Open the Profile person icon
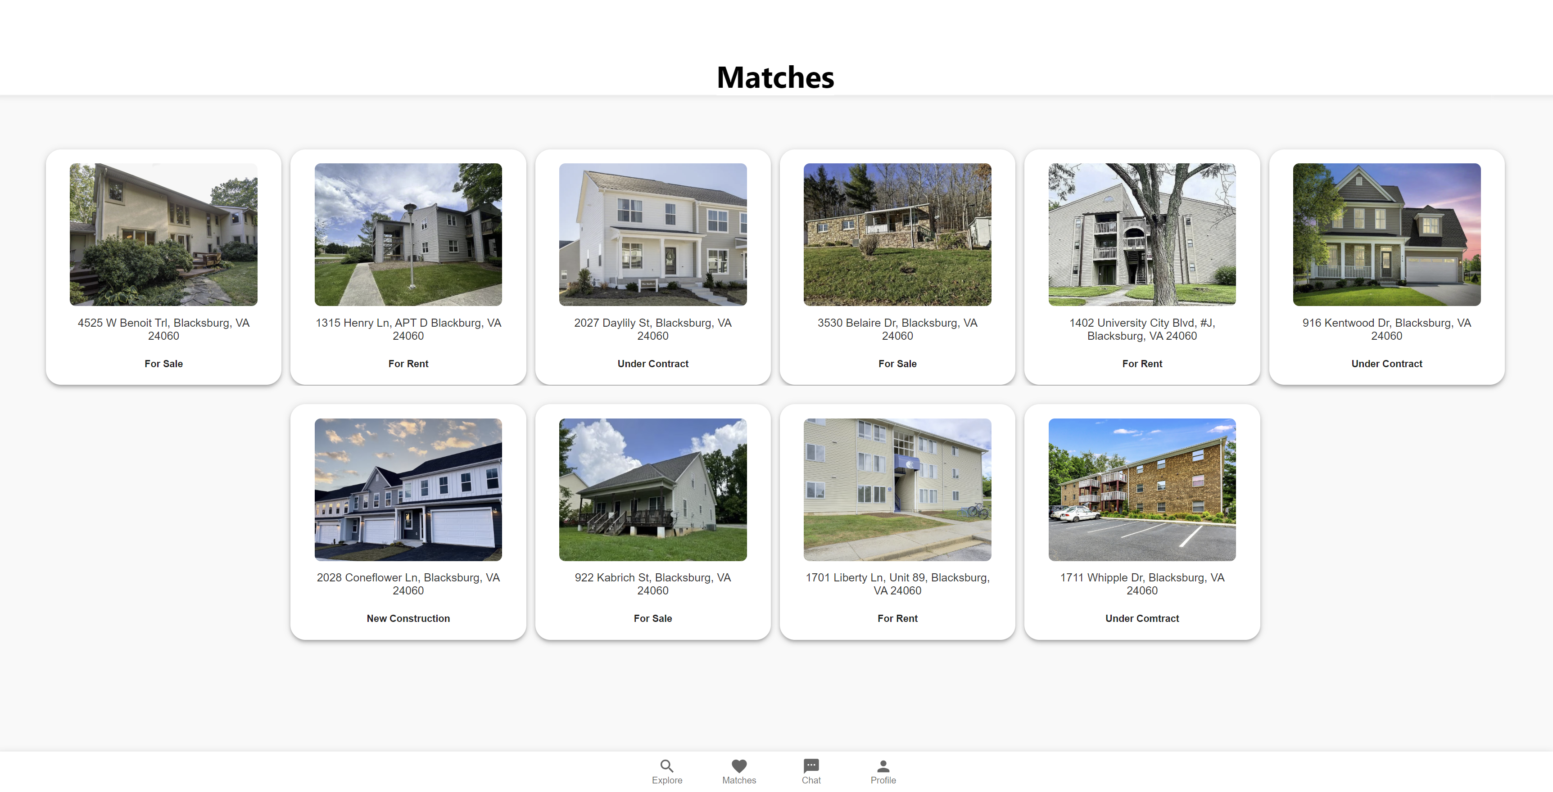The height and width of the screenshot is (792, 1553). point(883,765)
